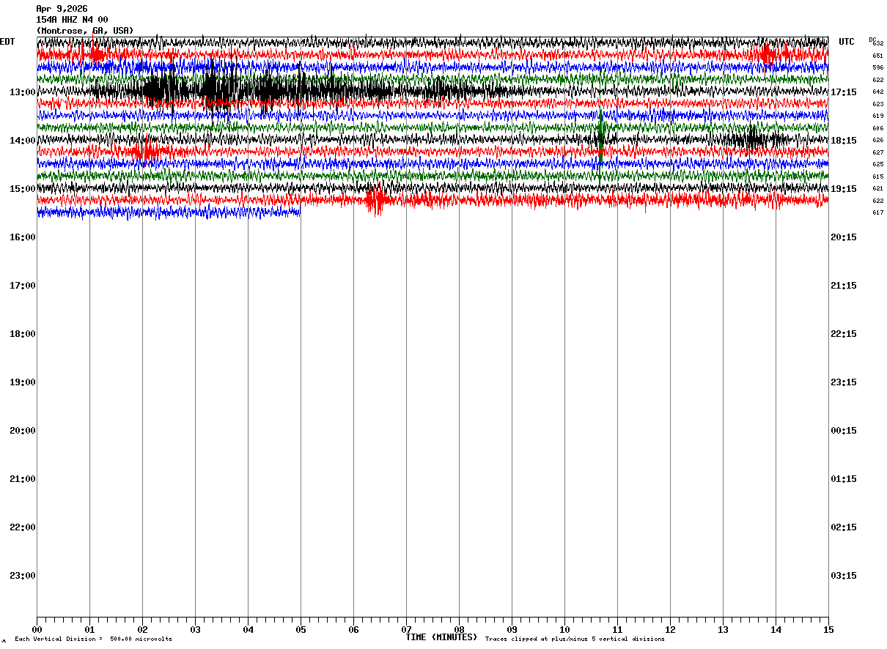Click the 15:00 EDT time label
This screenshot has height=649, width=887.
point(23,189)
